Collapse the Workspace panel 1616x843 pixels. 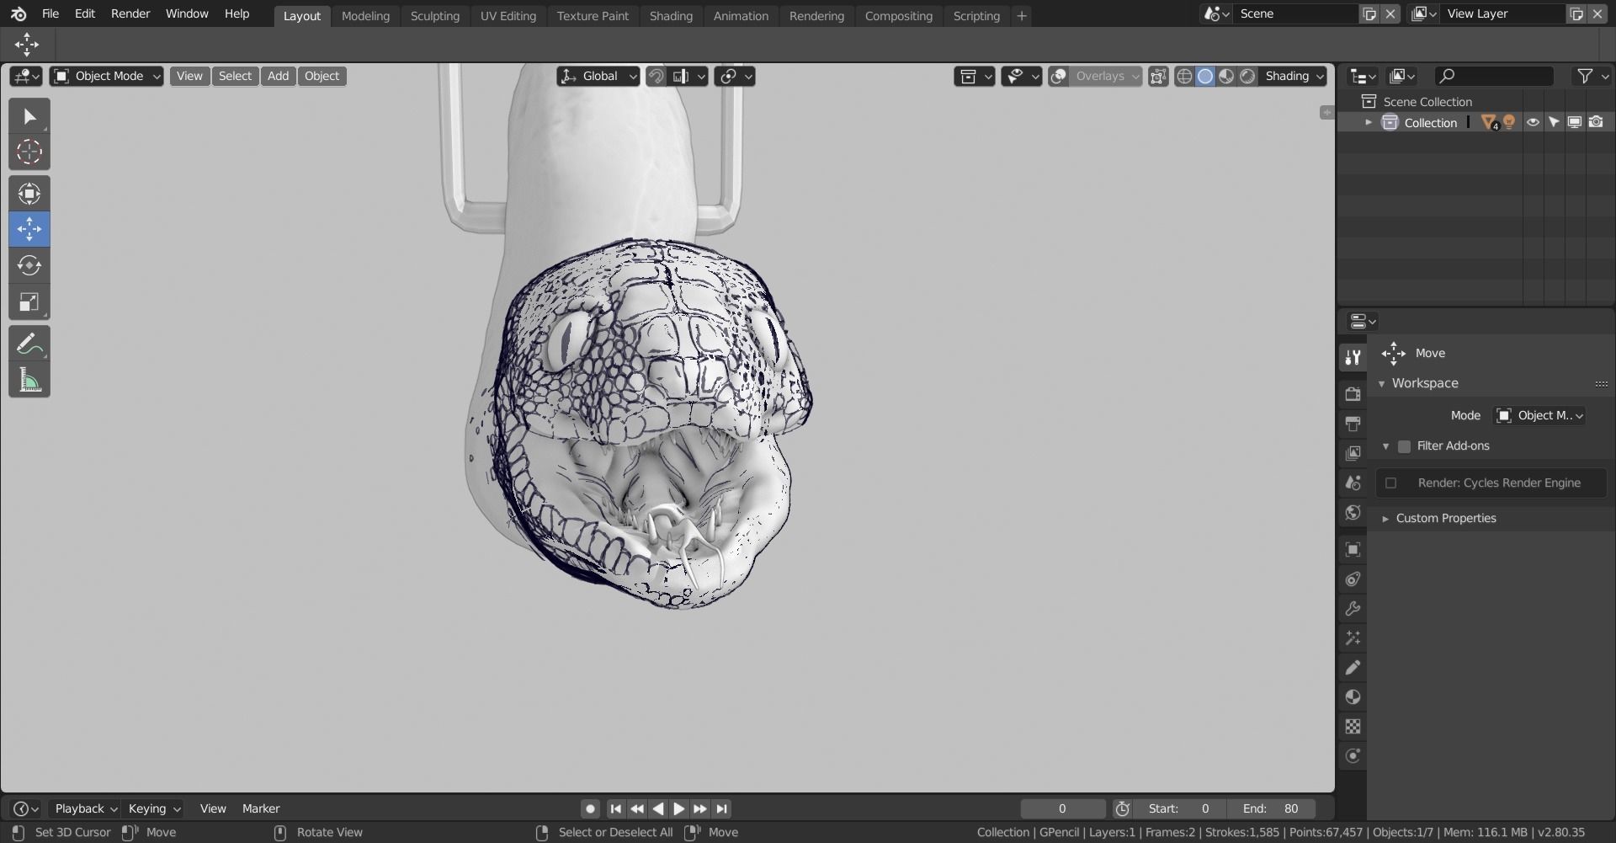click(x=1381, y=383)
